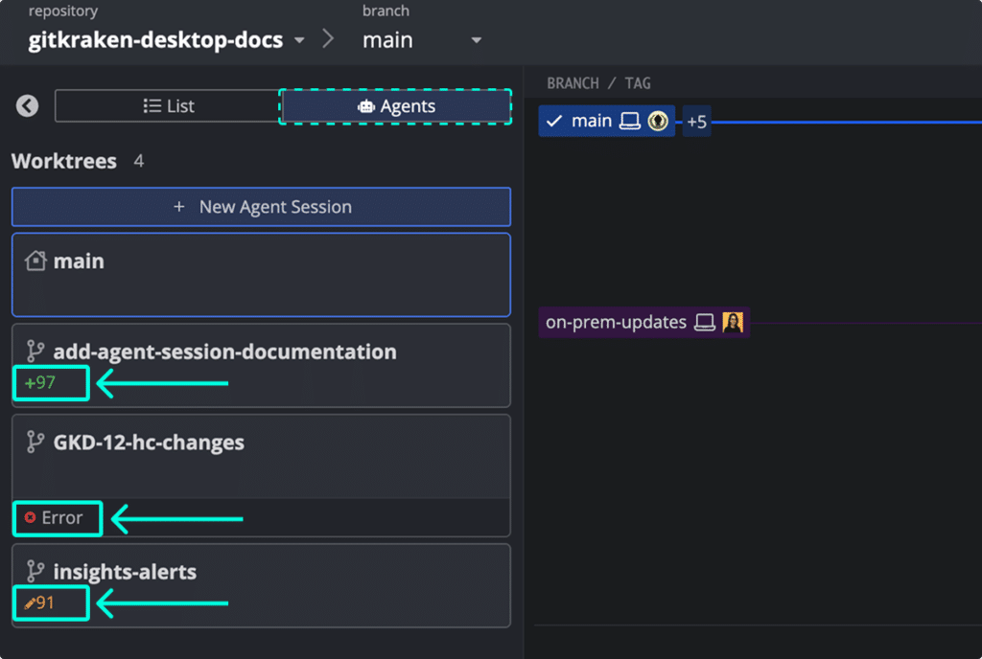Click the back arrow collapse icon
The image size is (982, 659).
[x=27, y=106]
